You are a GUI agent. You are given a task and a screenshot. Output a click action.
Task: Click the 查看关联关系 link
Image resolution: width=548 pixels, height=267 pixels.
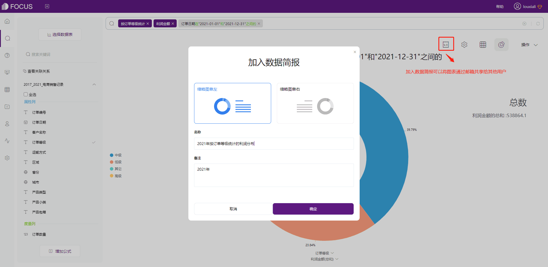tap(37, 71)
